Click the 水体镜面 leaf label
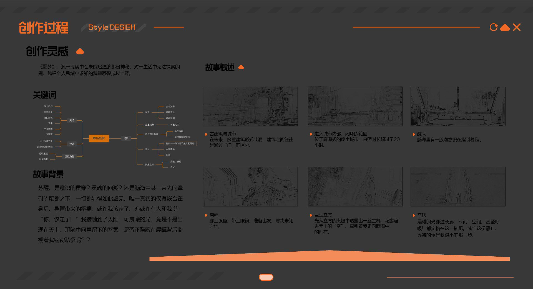This screenshot has width=533, height=289. pyautogui.click(x=170, y=149)
